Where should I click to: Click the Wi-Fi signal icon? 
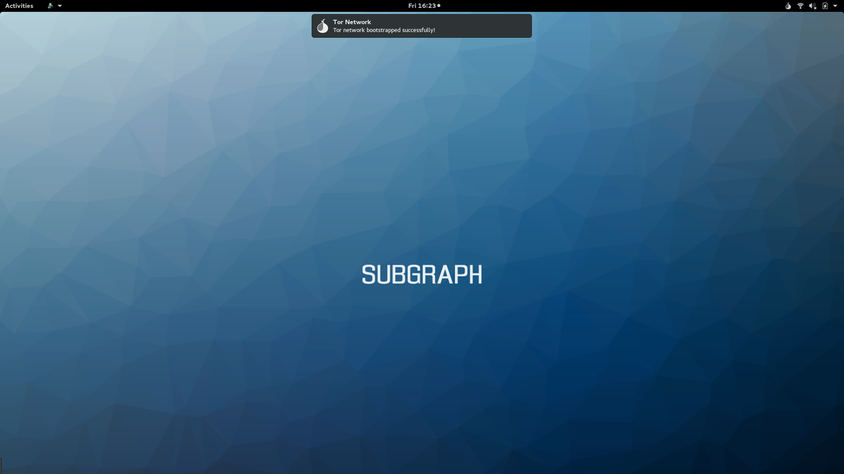(x=800, y=6)
